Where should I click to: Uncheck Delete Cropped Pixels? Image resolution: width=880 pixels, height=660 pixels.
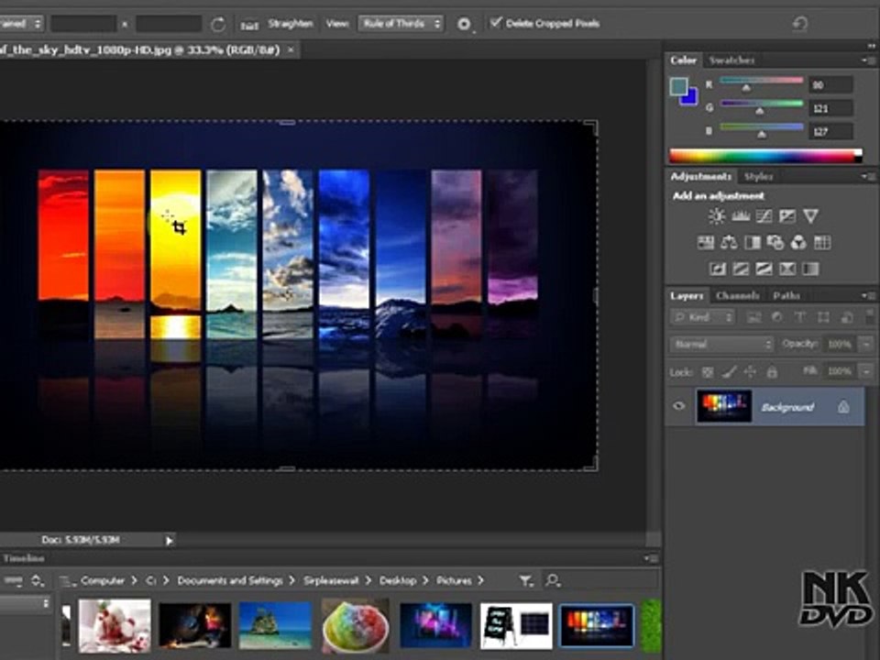pos(496,22)
